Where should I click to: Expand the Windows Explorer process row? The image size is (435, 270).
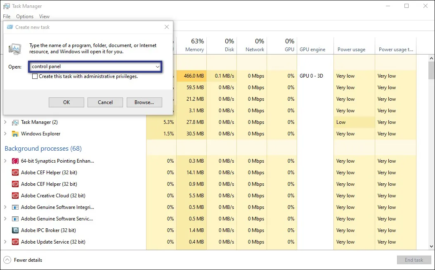coord(5,134)
